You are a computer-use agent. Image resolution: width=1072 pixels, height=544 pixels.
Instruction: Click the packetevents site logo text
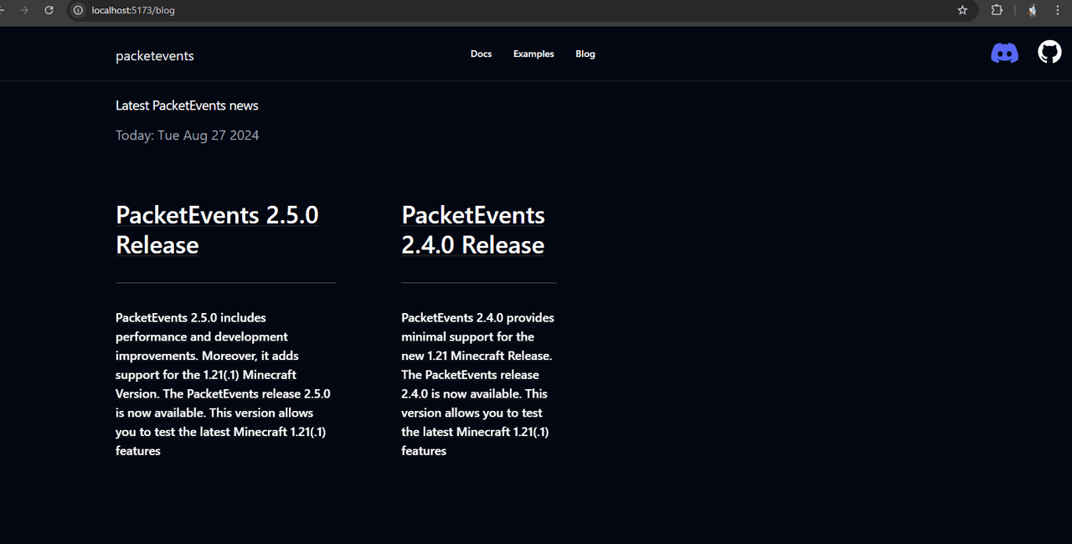click(155, 56)
